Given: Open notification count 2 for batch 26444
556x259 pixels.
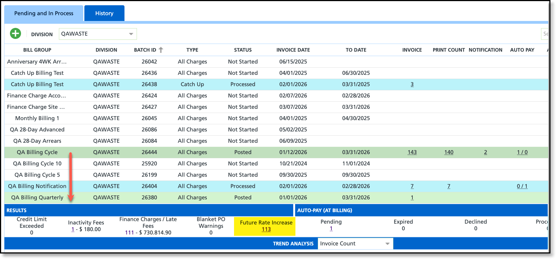Looking at the screenshot, I should (x=485, y=152).
